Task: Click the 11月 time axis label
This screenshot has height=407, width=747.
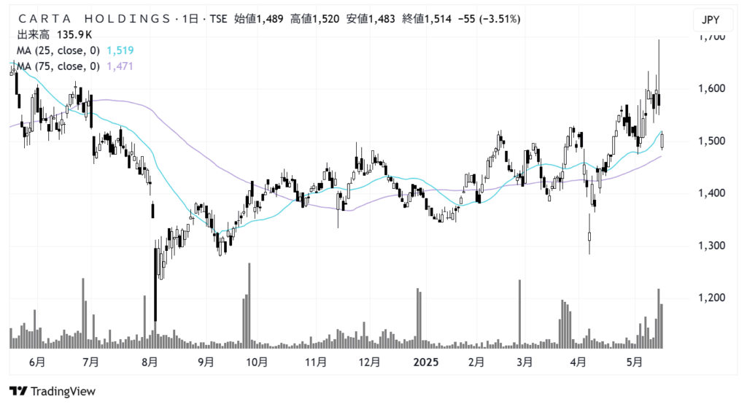Action: pyautogui.click(x=315, y=363)
